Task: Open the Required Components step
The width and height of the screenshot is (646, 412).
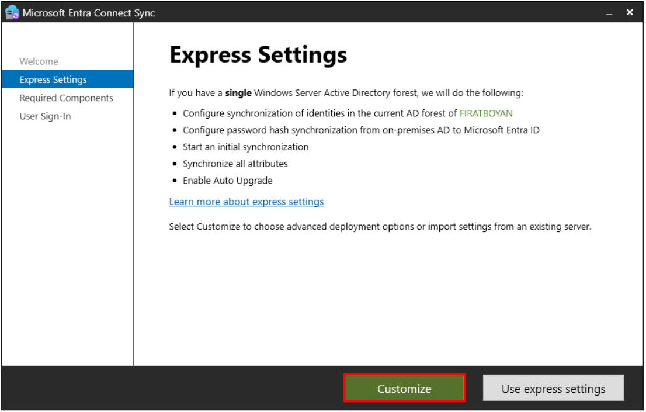Action: (x=66, y=98)
